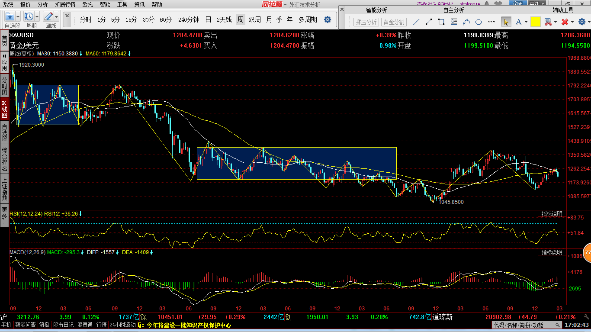
Task: Open the 帮助 menu
Action: pos(157,4)
